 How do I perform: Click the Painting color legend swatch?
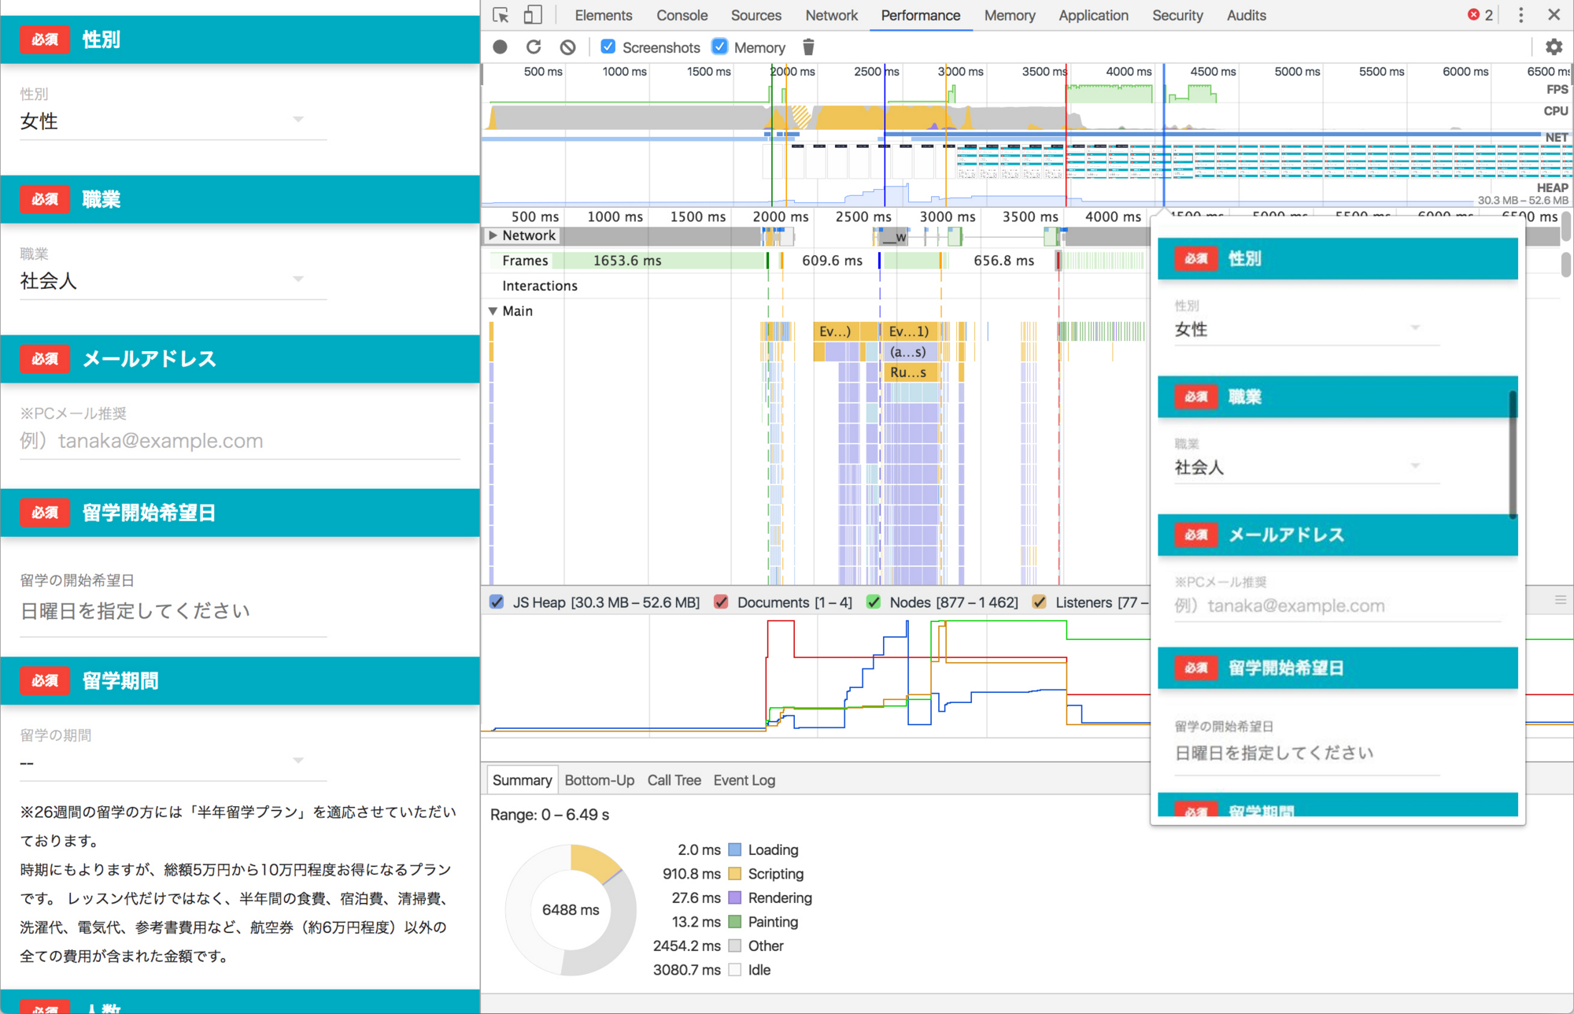pyautogui.click(x=734, y=922)
